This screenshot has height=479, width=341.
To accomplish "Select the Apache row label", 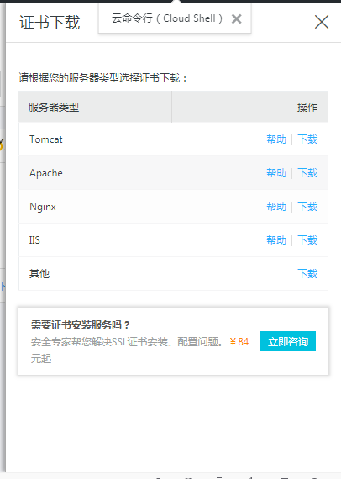I will (46, 173).
